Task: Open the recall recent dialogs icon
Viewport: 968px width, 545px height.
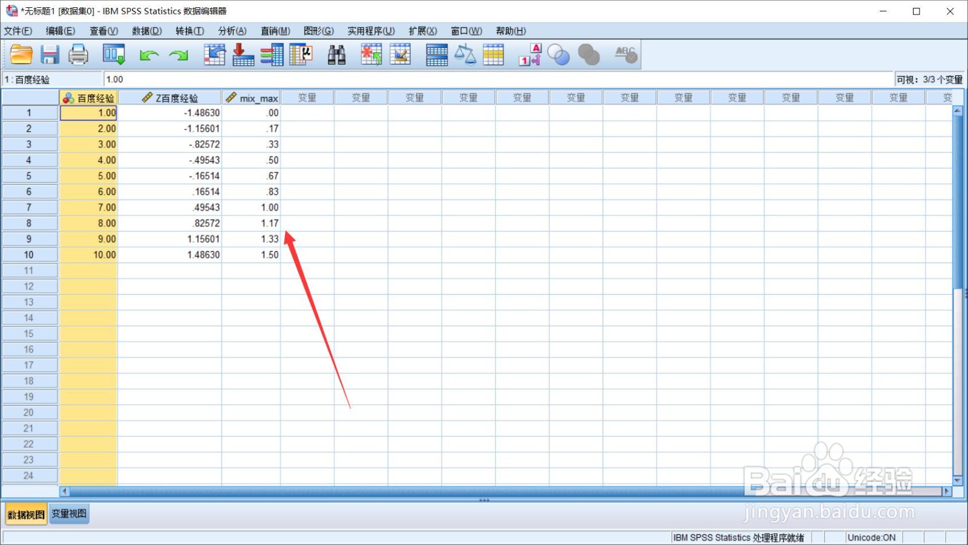Action: click(114, 55)
